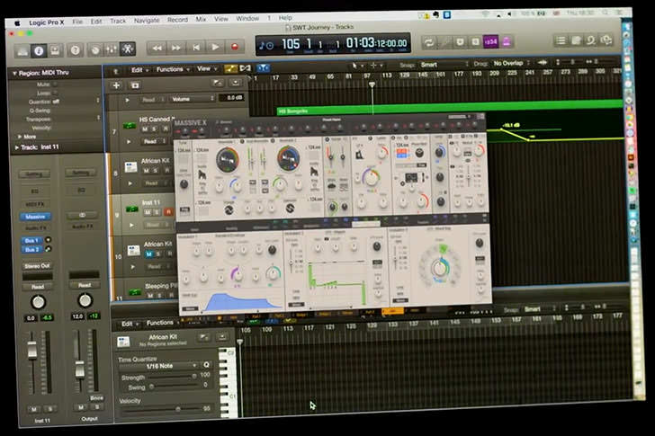Screen dimensions: 655x436
Task: Toggle purple count-in 1234 button
Action: tap(490, 41)
